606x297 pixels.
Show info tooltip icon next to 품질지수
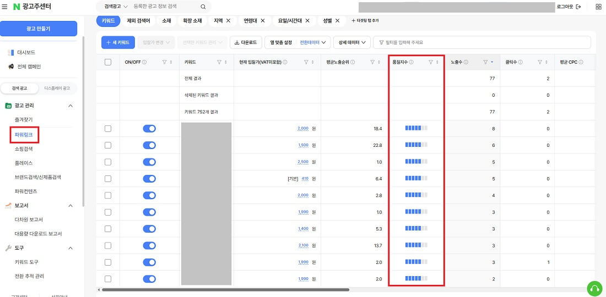pyautogui.click(x=412, y=62)
